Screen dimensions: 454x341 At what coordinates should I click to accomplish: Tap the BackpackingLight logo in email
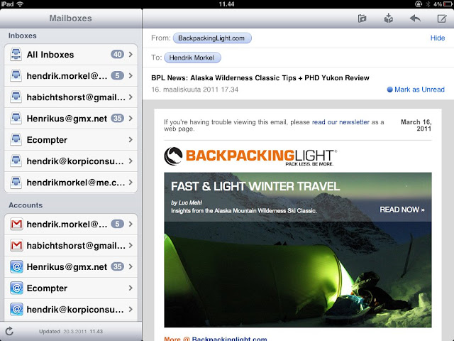tap(250, 156)
